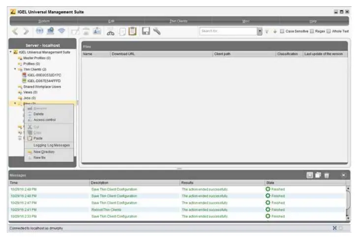
Task: Sort by the Download URL column header
Action: click(x=161, y=53)
